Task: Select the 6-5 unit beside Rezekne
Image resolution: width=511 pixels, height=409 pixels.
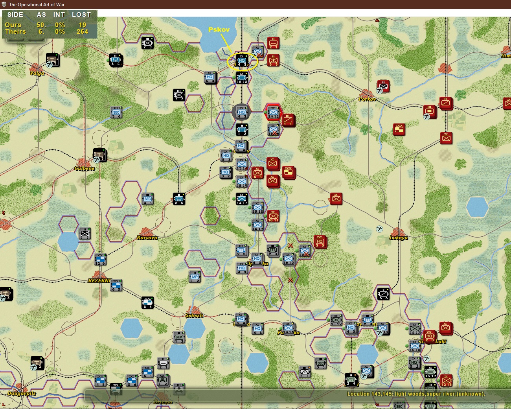Action: (116, 285)
